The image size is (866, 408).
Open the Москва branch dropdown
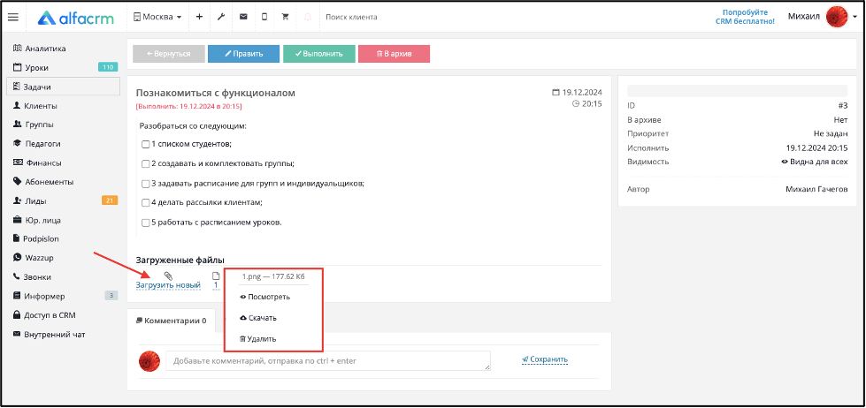click(157, 17)
